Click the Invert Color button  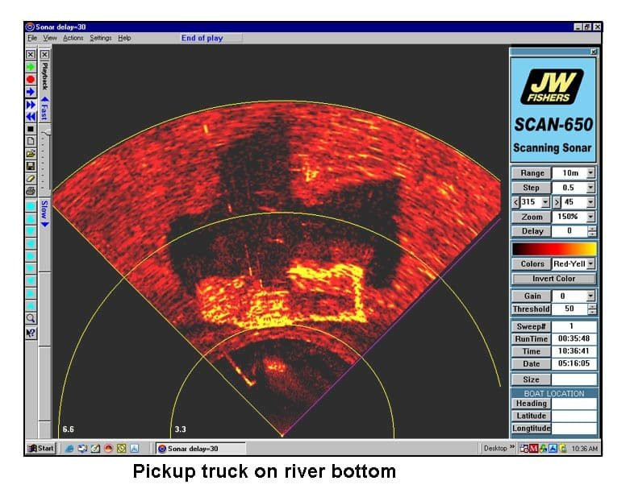[x=553, y=279]
